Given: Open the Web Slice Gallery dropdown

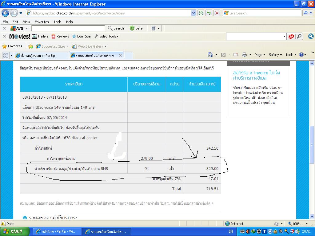Looking at the screenshot, I should pyautogui.click(x=90, y=46).
